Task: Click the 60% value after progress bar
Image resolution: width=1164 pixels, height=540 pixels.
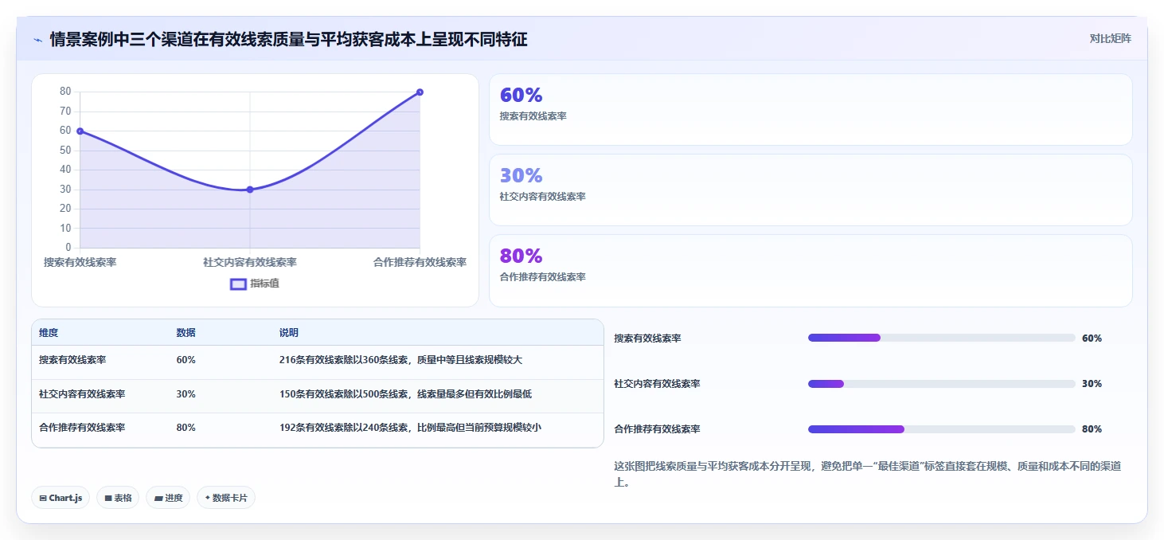Action: pos(1092,338)
